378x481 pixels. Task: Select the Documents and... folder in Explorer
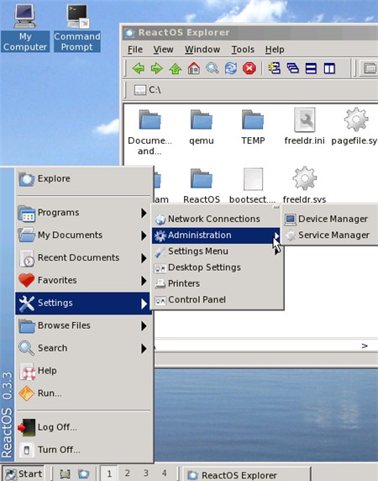(x=150, y=132)
